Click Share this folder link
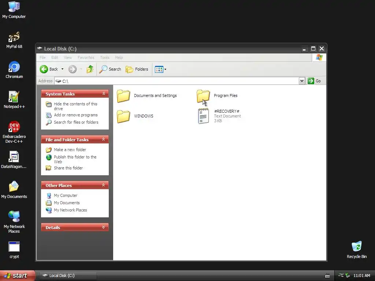Image resolution: width=375 pixels, height=281 pixels. click(68, 168)
